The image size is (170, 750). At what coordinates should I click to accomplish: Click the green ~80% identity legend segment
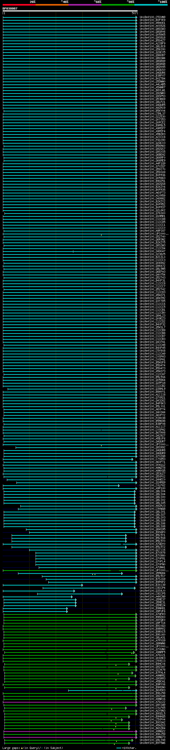118,5
